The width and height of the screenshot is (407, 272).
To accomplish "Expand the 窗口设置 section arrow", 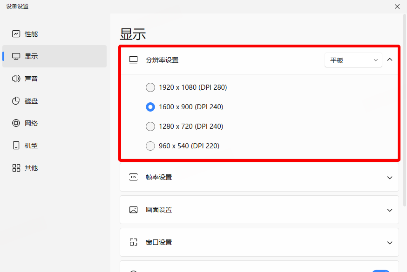I will pos(390,243).
